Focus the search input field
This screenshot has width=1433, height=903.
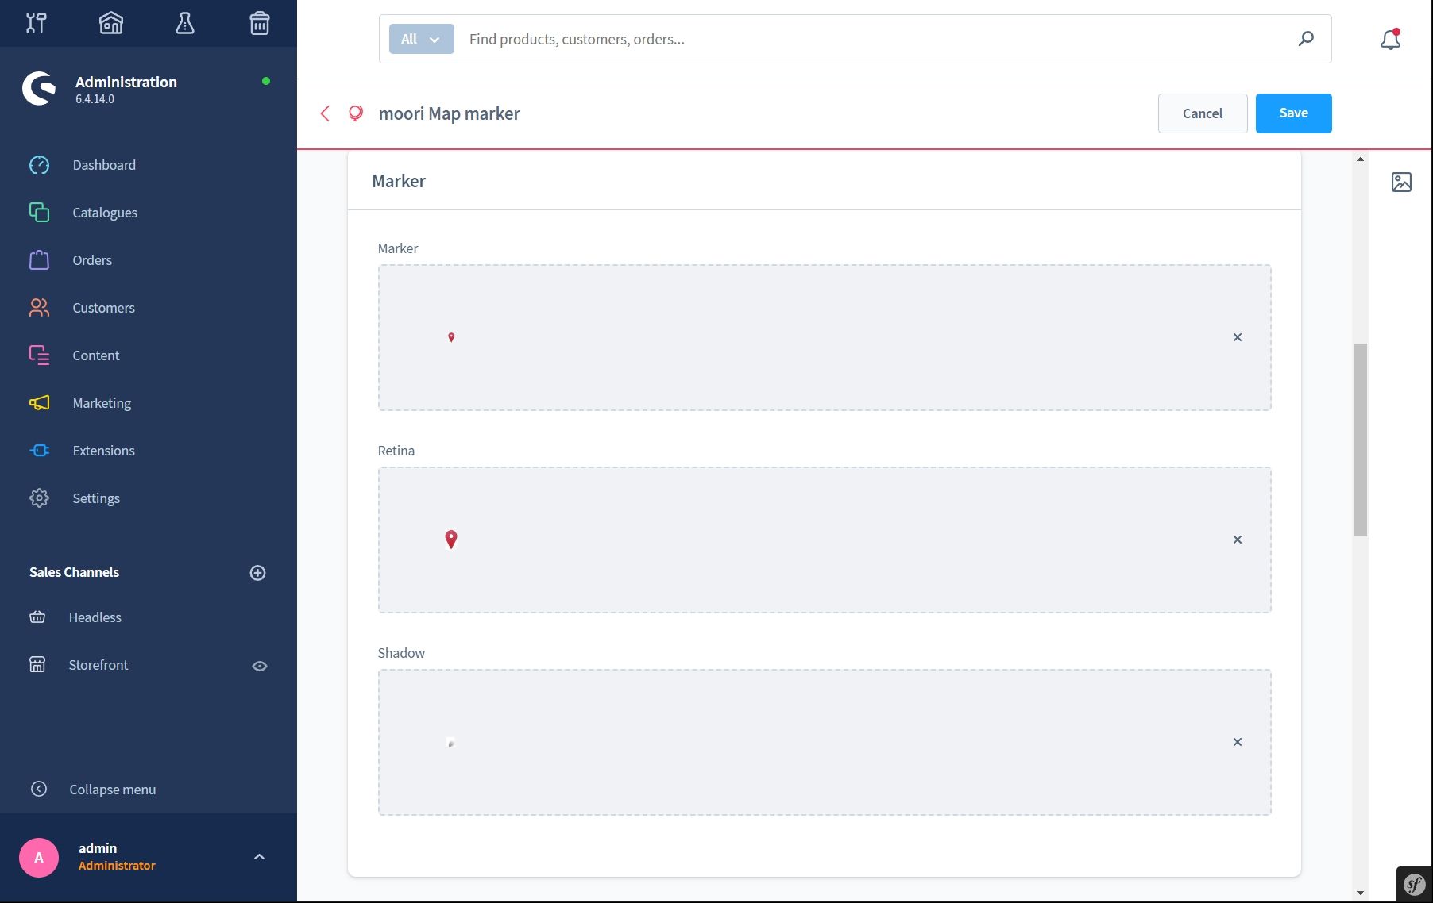[874, 39]
